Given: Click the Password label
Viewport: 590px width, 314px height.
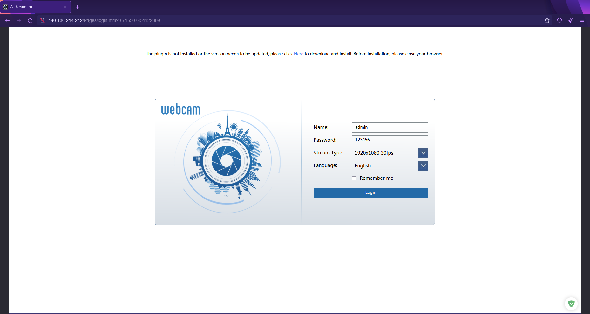Looking at the screenshot, I should [325, 140].
